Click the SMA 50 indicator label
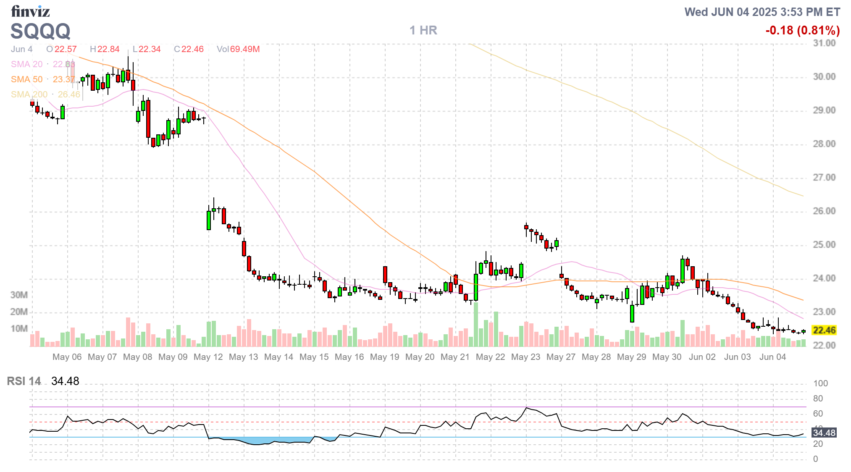851x472 pixels. (x=26, y=79)
